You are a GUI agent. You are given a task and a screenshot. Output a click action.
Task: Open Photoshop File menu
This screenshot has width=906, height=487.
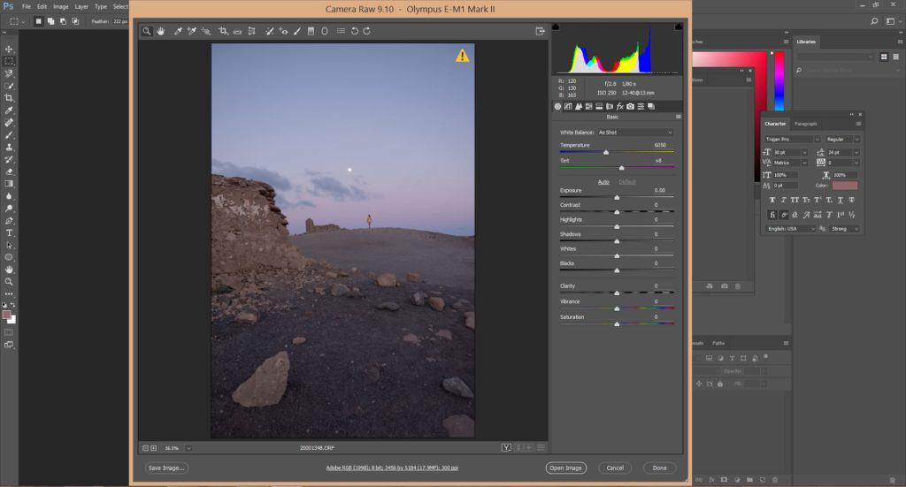click(x=27, y=7)
